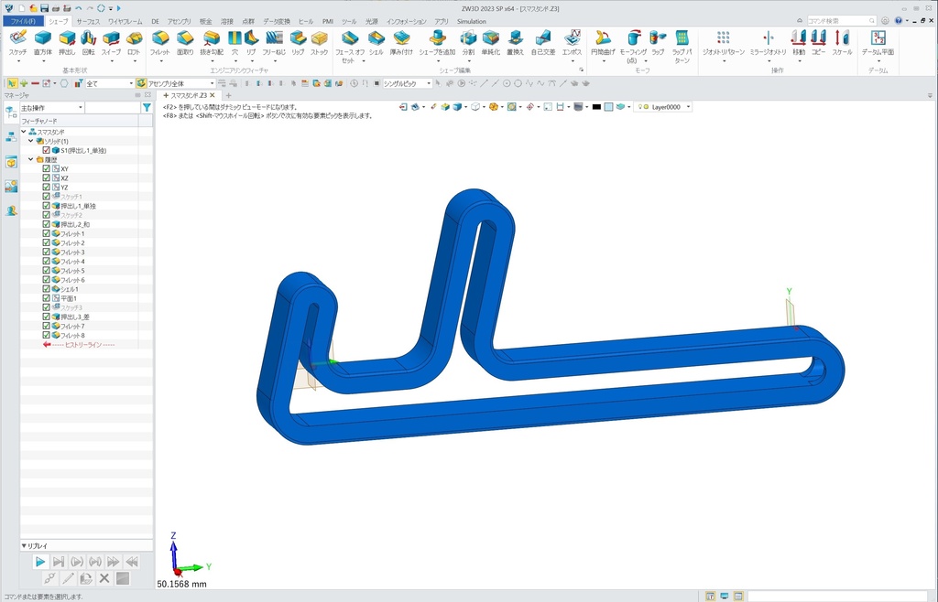
Task: Toggle the YZ plane checkbox
Action: coord(46,188)
